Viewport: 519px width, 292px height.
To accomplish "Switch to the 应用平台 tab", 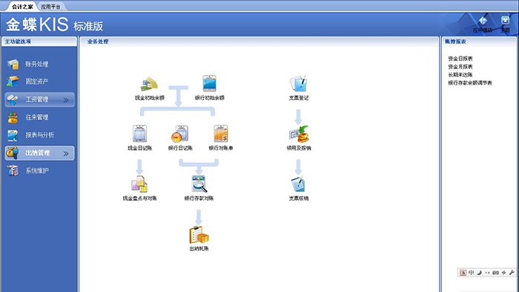I will pos(50,6).
